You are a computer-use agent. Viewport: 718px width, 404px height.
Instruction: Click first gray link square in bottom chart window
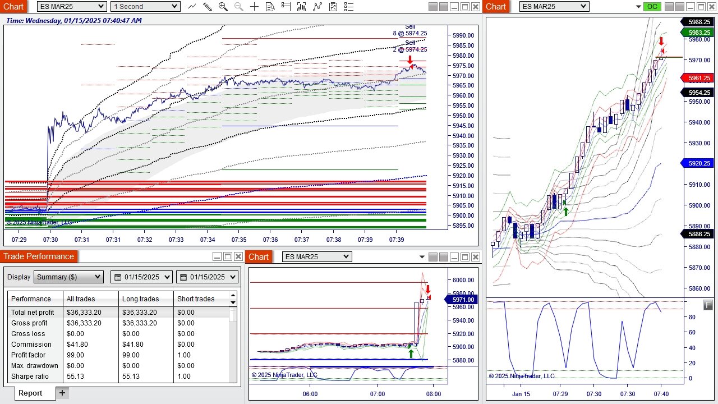coord(432,257)
